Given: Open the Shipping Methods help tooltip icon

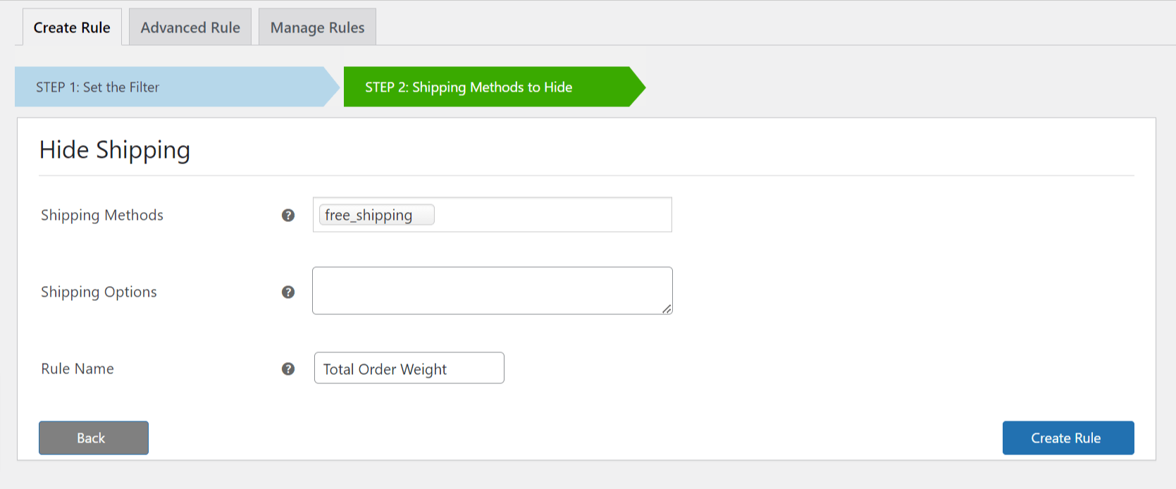Looking at the screenshot, I should (x=288, y=216).
